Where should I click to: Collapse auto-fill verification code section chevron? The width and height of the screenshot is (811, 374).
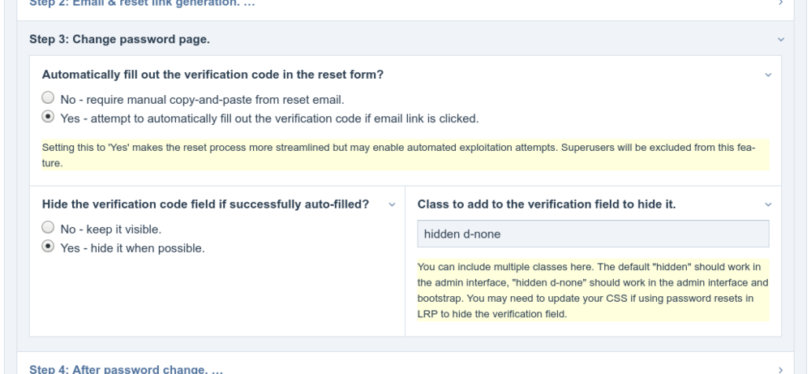pos(768,75)
